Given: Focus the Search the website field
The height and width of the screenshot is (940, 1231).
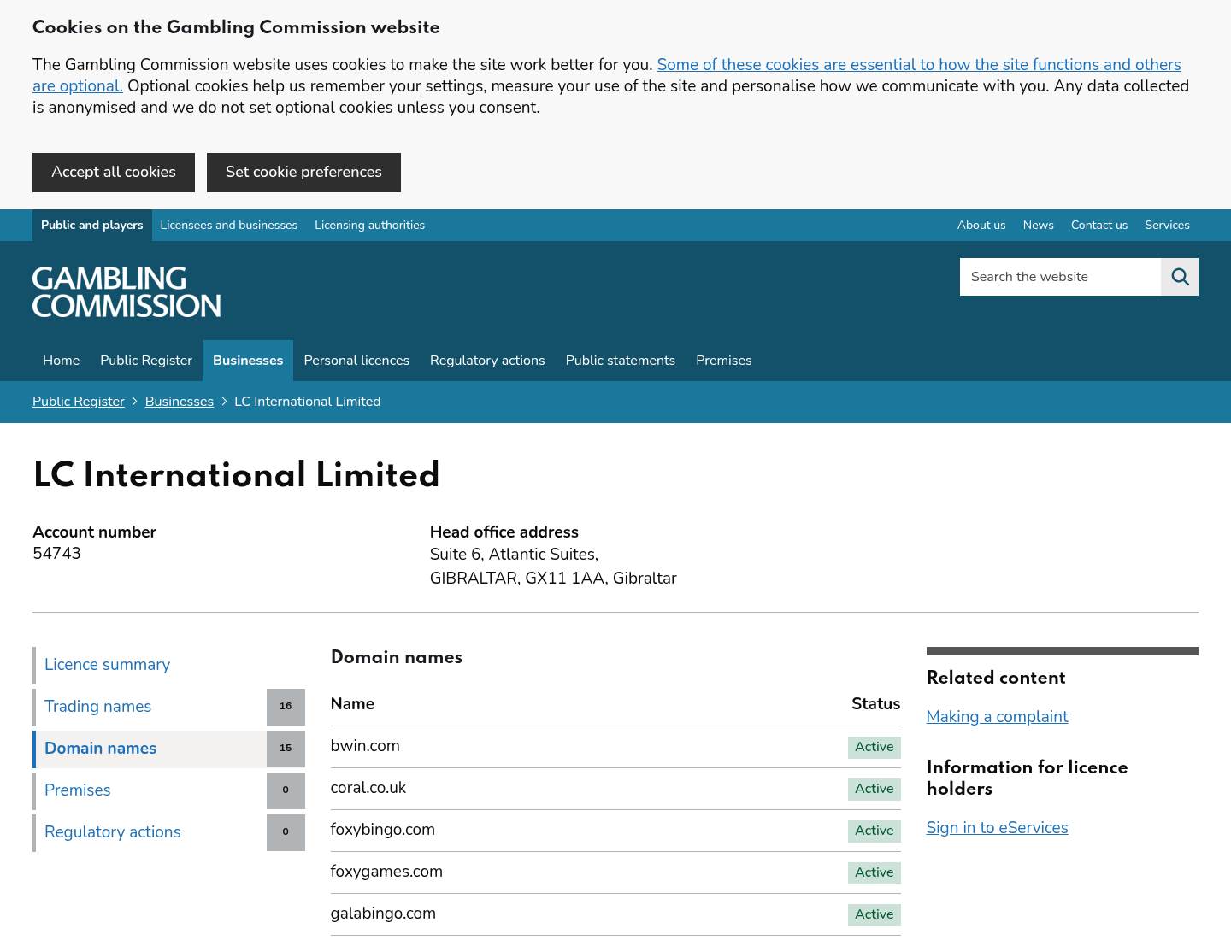Looking at the screenshot, I should point(1060,277).
